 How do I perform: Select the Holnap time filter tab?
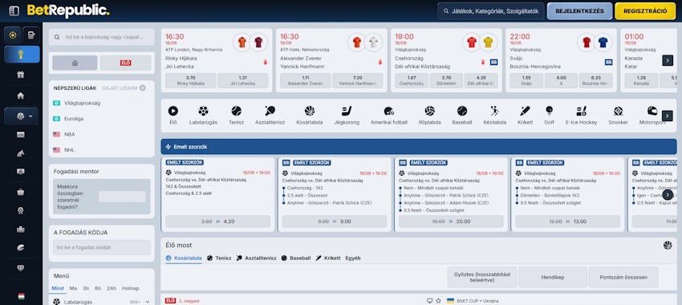[131, 288]
